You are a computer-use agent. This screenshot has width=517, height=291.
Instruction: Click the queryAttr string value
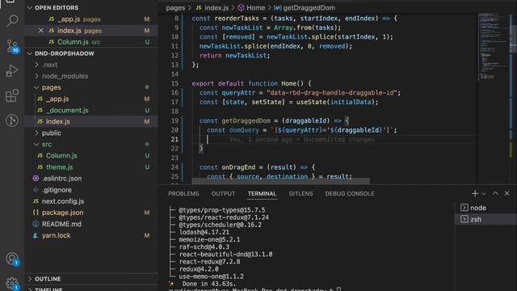(332, 93)
